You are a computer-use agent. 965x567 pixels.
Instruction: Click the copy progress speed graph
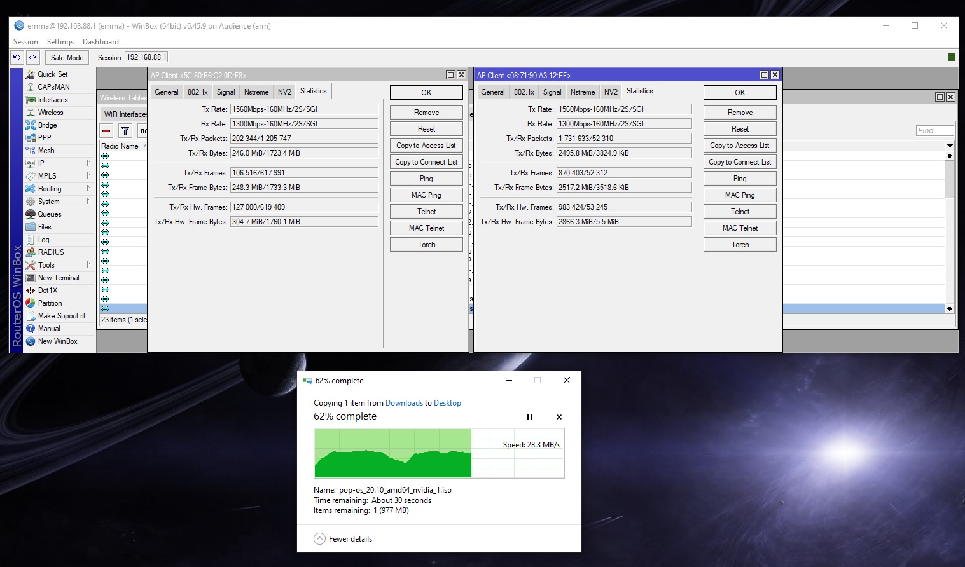439,453
